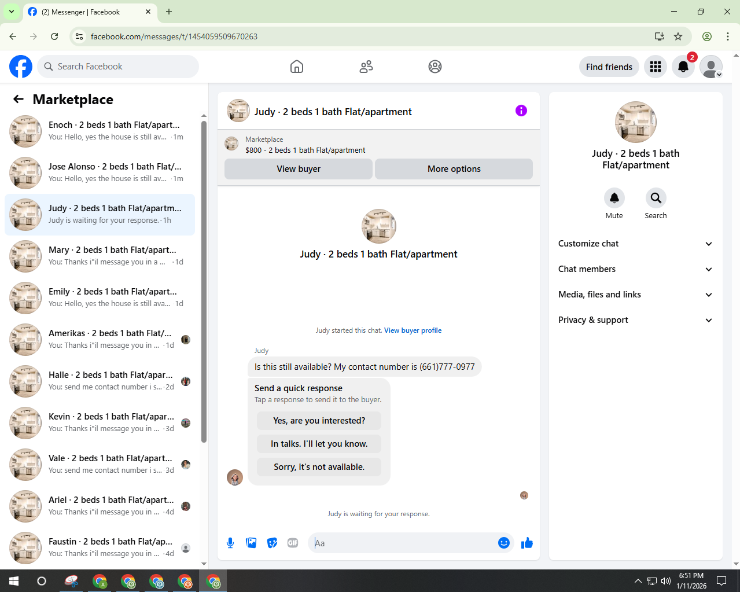
Task: Choose a GIF with the GIF icon
Action: pyautogui.click(x=293, y=543)
